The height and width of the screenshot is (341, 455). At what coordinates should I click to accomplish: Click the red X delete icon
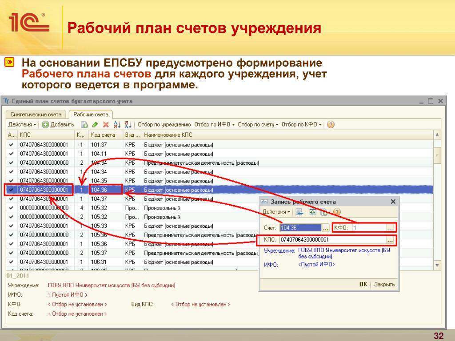(x=106, y=125)
